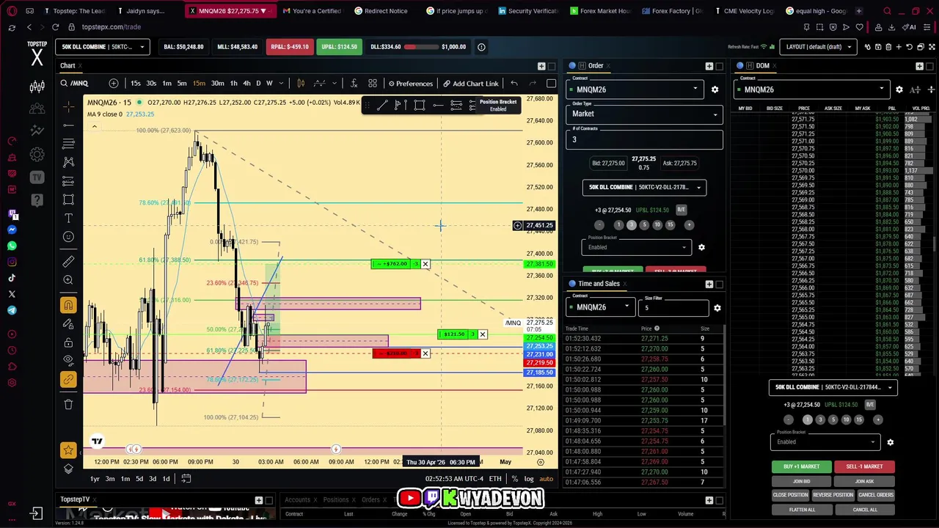
Task: Open the DOM panel settings gear
Action: tap(899, 89)
